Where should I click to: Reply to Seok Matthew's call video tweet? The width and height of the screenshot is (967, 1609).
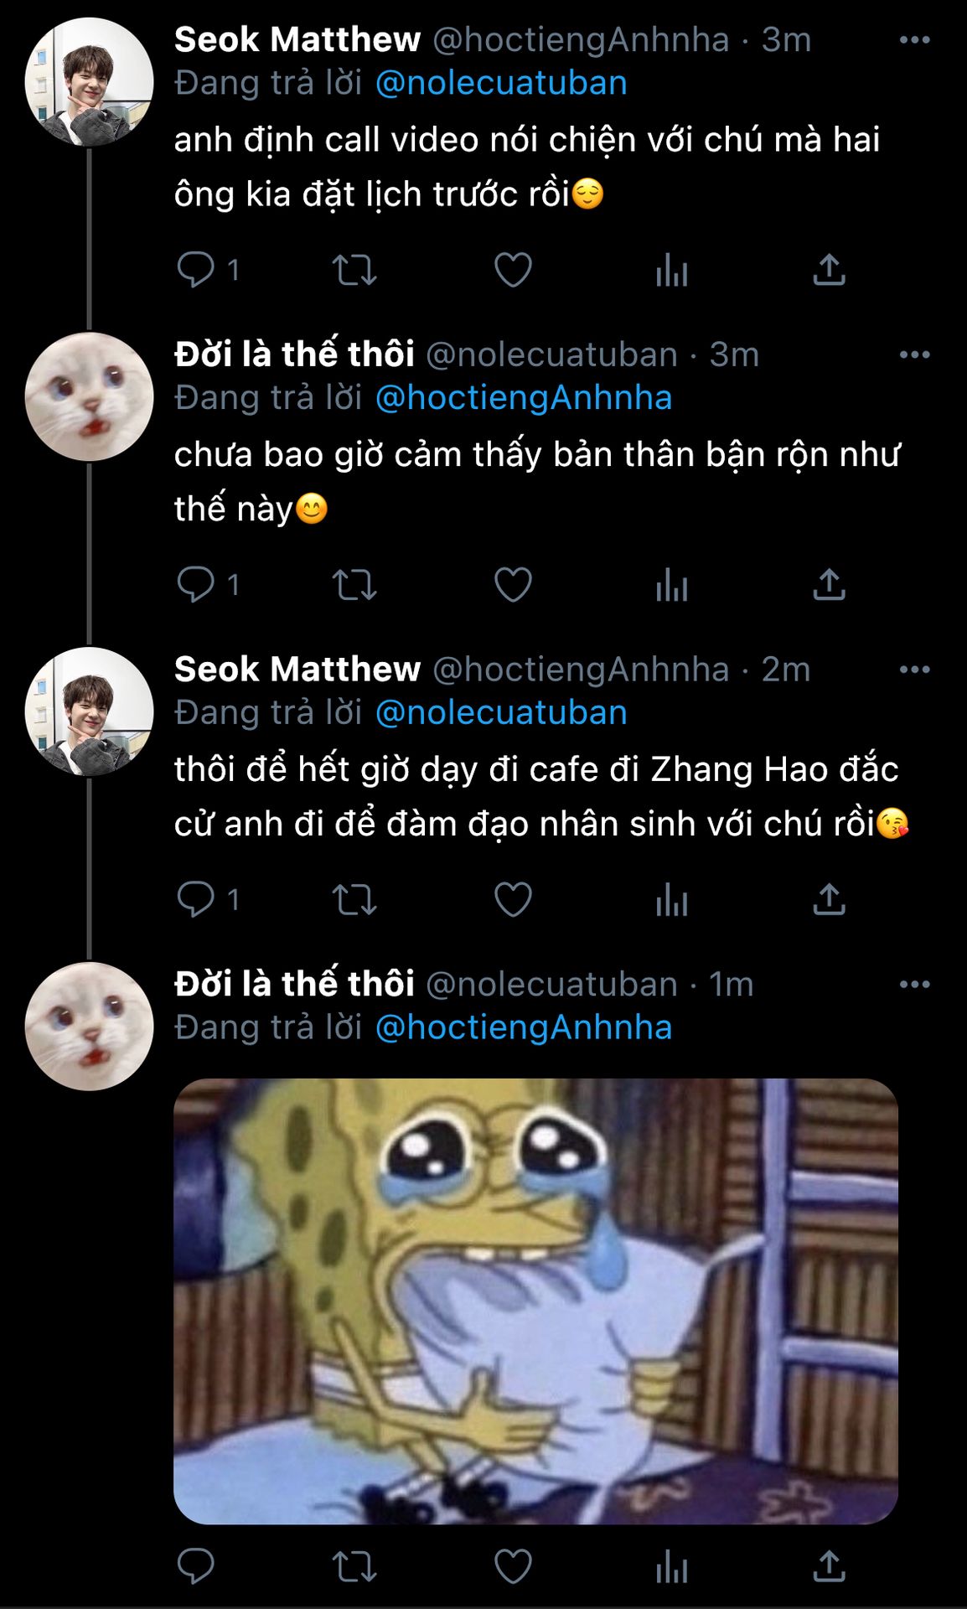point(196,270)
